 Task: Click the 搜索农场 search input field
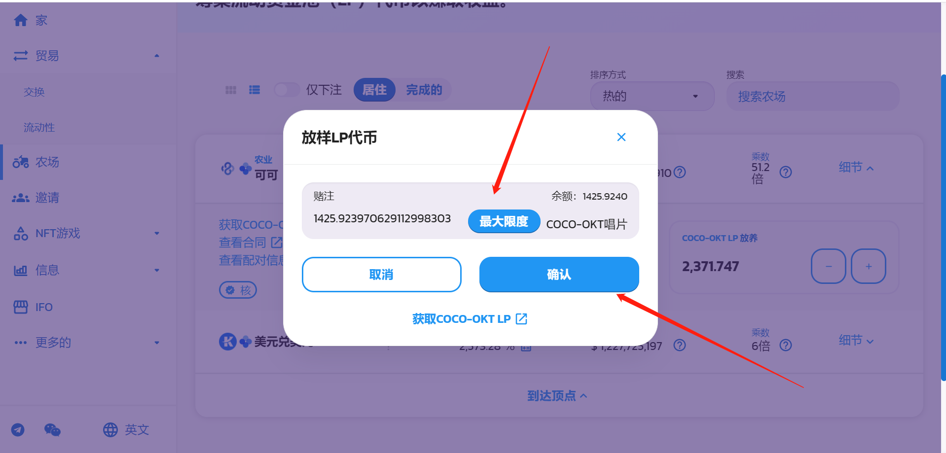tap(813, 96)
